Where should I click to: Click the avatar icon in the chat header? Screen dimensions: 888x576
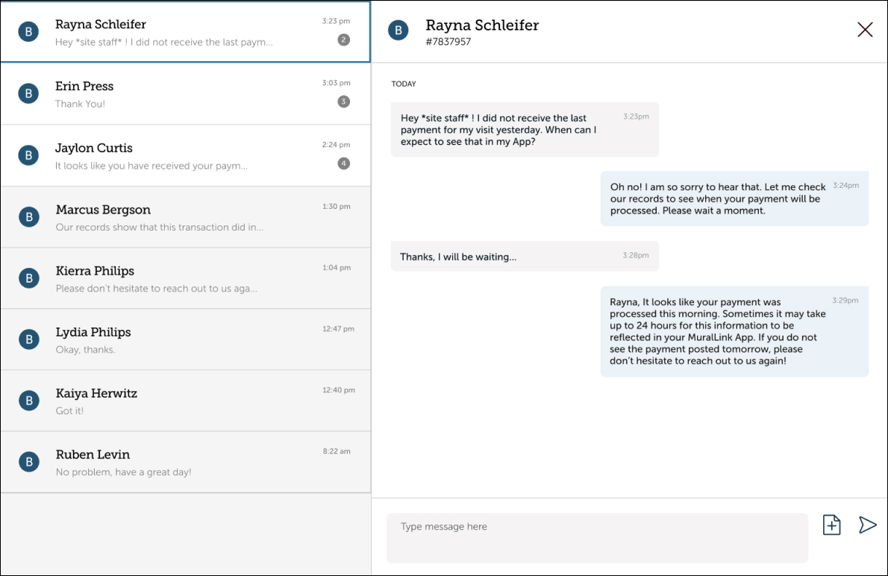point(398,31)
